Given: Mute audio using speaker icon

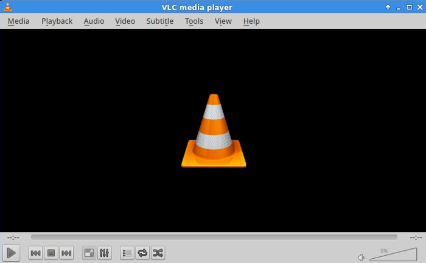Looking at the screenshot, I should [361, 257].
